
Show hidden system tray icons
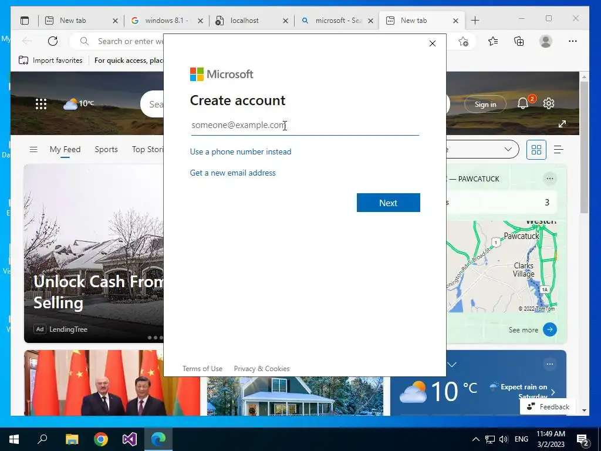475,439
